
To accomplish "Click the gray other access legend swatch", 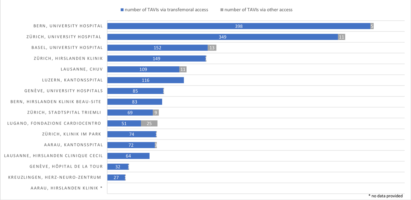I will coord(222,10).
